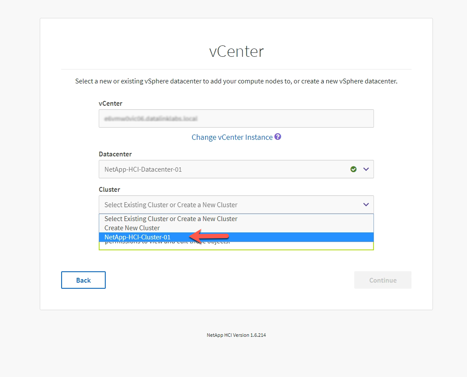Open the Change vCenter Instance link
The width and height of the screenshot is (467, 377).
click(232, 137)
